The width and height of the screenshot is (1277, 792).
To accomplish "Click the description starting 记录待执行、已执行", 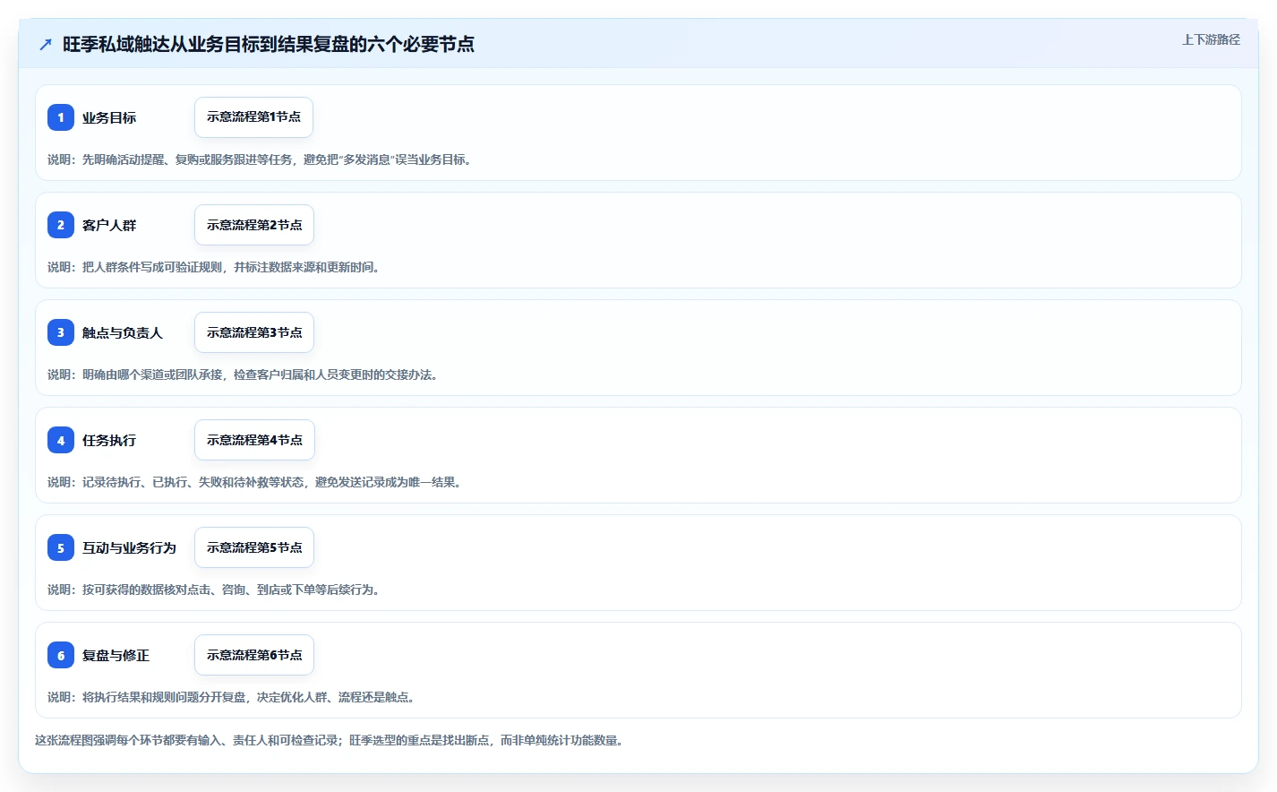I will 256,482.
